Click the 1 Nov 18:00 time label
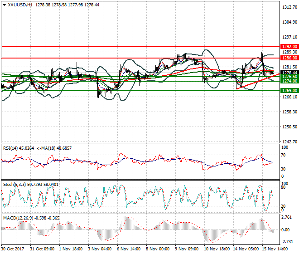The height and width of the screenshot is (254, 299). pos(71,249)
